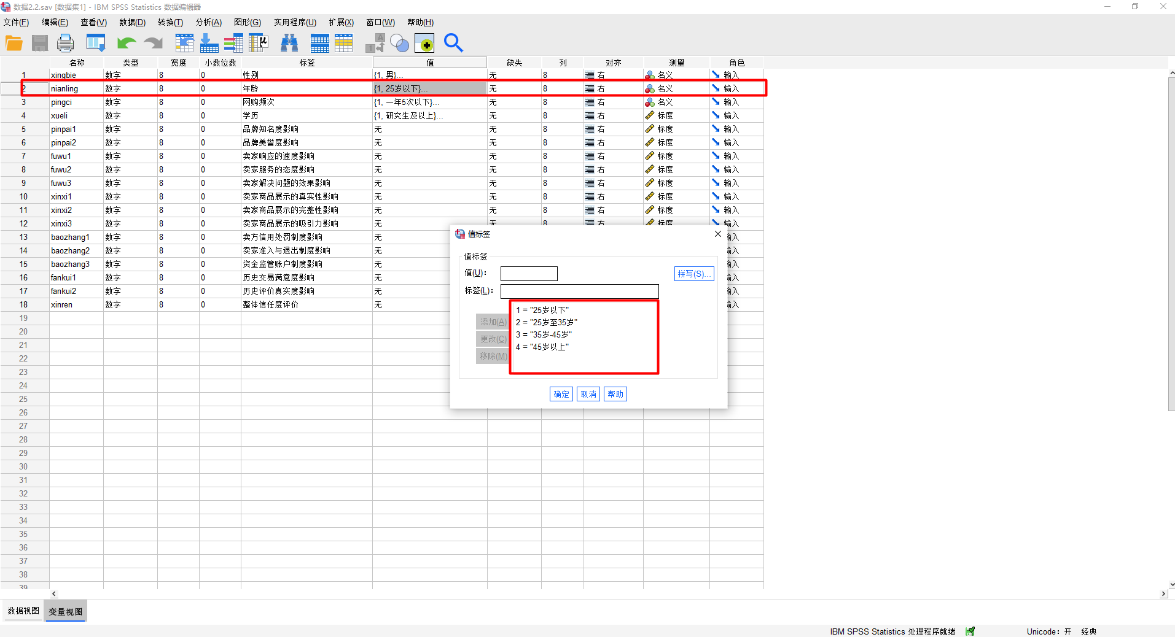This screenshot has width=1175, height=637.
Task: Open Find using the binoculars icon
Action: point(289,43)
